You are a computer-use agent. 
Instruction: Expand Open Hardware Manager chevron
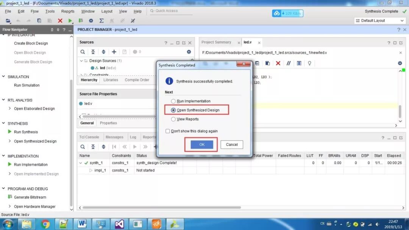9,206
